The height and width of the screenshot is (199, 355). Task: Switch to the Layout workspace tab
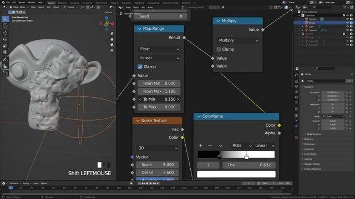52,3
